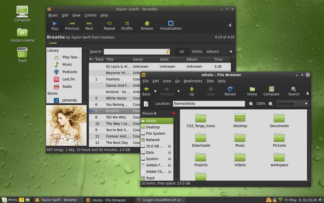This screenshot has width=324, height=203.
Task: Toggle Repeat mode in Rhythmbox
Action: click(x=109, y=26)
